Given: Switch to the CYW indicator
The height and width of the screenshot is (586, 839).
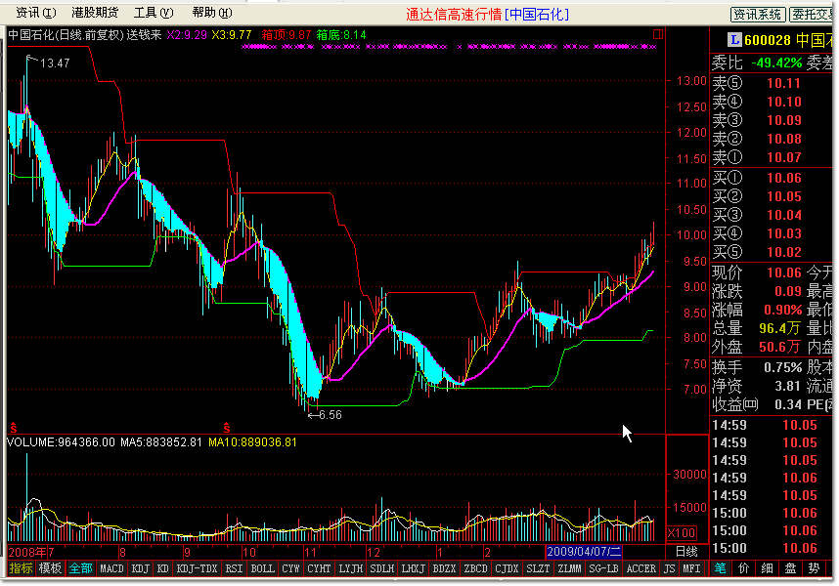Looking at the screenshot, I should click(x=290, y=568).
